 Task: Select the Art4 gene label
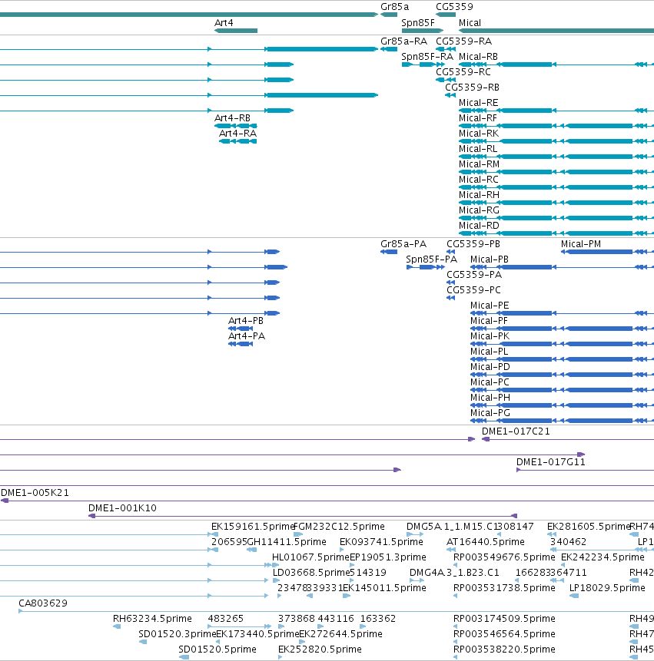coord(224,23)
